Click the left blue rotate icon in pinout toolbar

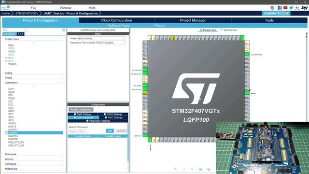200,169
